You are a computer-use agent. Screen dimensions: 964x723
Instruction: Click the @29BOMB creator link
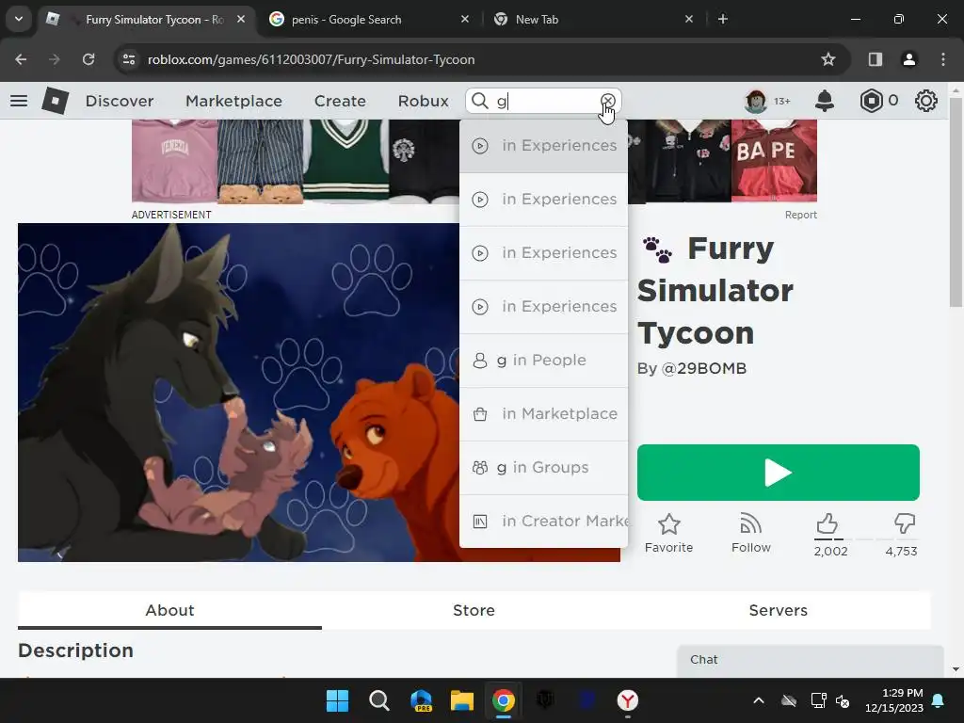(x=703, y=368)
